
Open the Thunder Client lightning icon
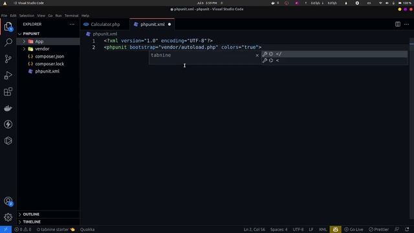click(8, 124)
